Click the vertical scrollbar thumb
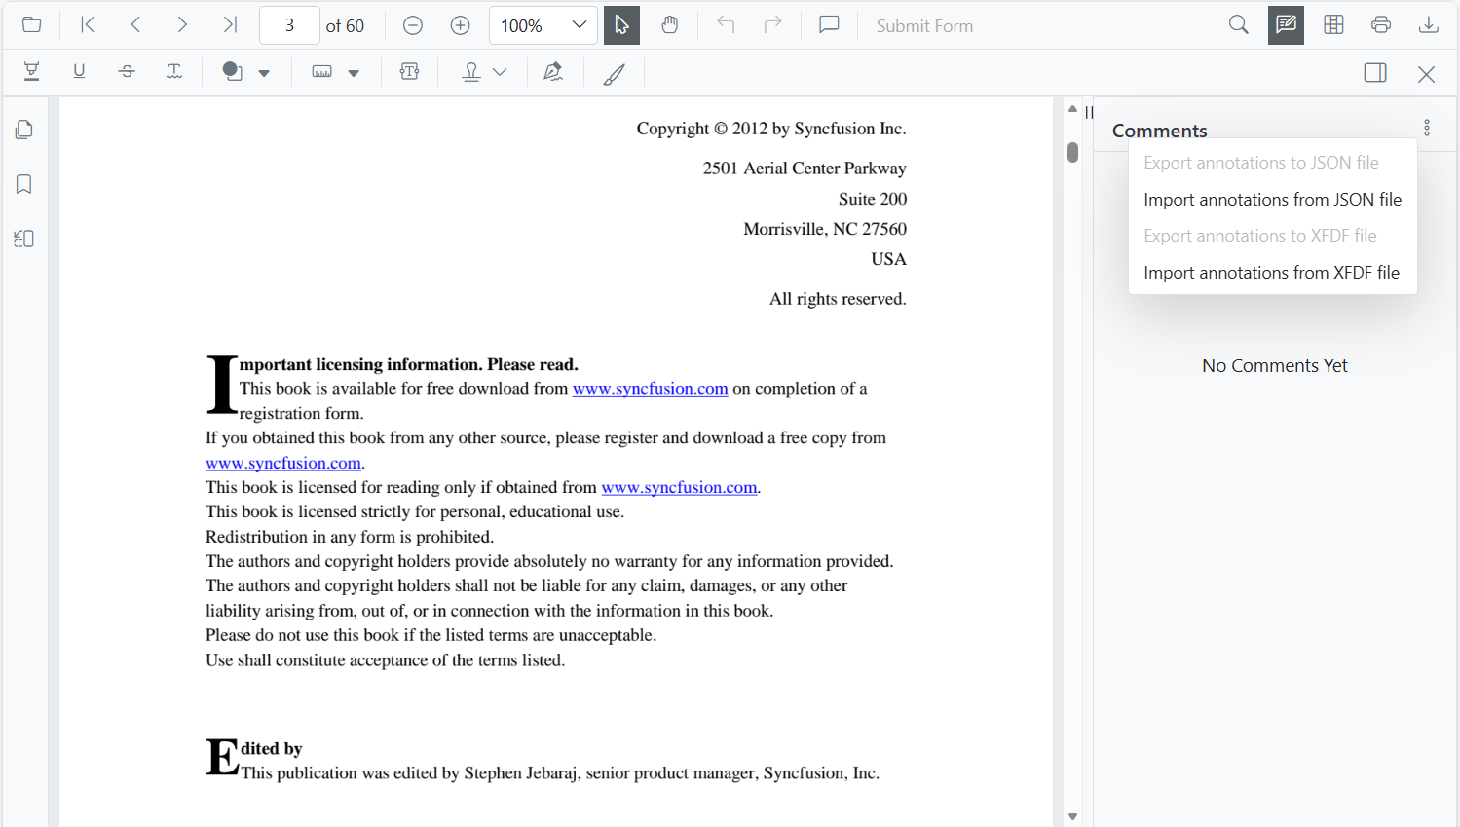The image size is (1460, 827). click(x=1072, y=152)
